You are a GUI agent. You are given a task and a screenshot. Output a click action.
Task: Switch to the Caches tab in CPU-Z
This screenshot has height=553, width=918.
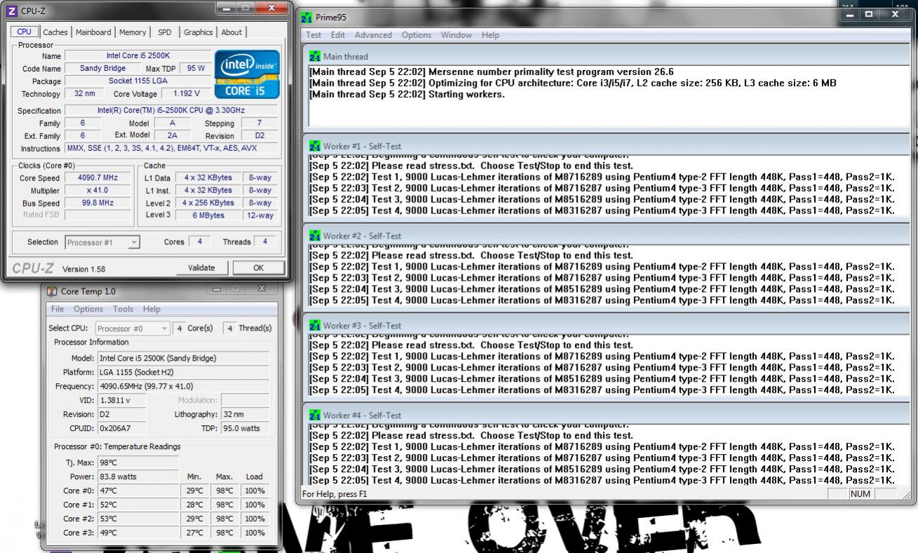click(x=55, y=32)
